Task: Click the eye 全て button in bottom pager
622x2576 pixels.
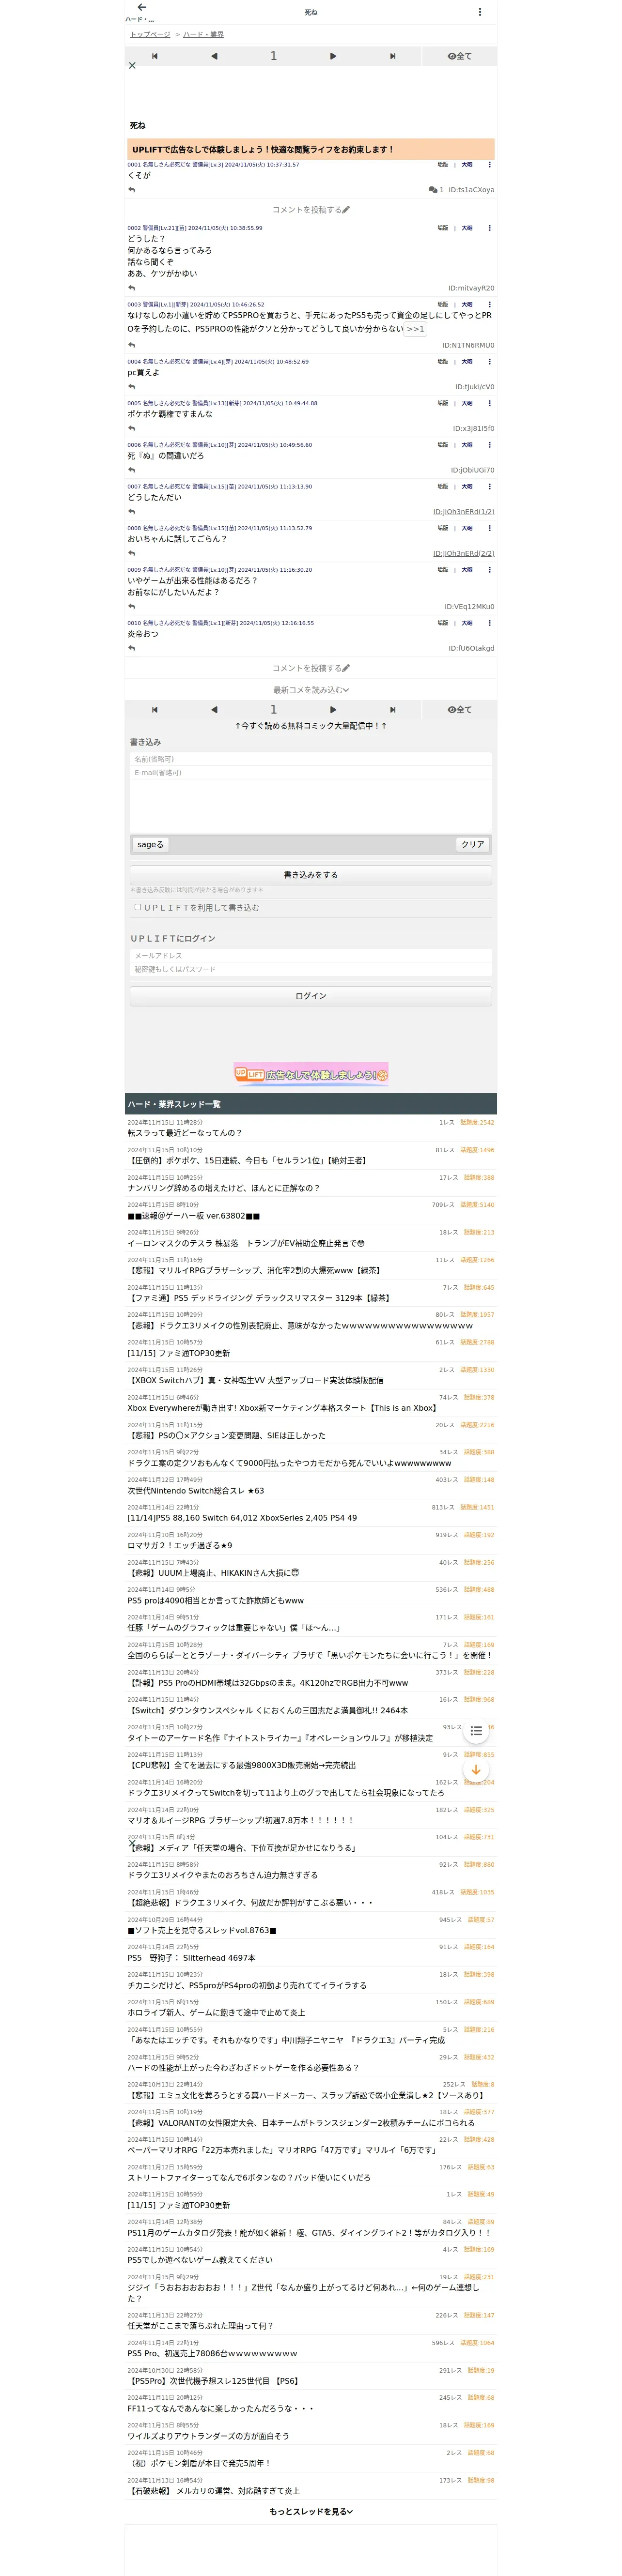Action: [460, 710]
